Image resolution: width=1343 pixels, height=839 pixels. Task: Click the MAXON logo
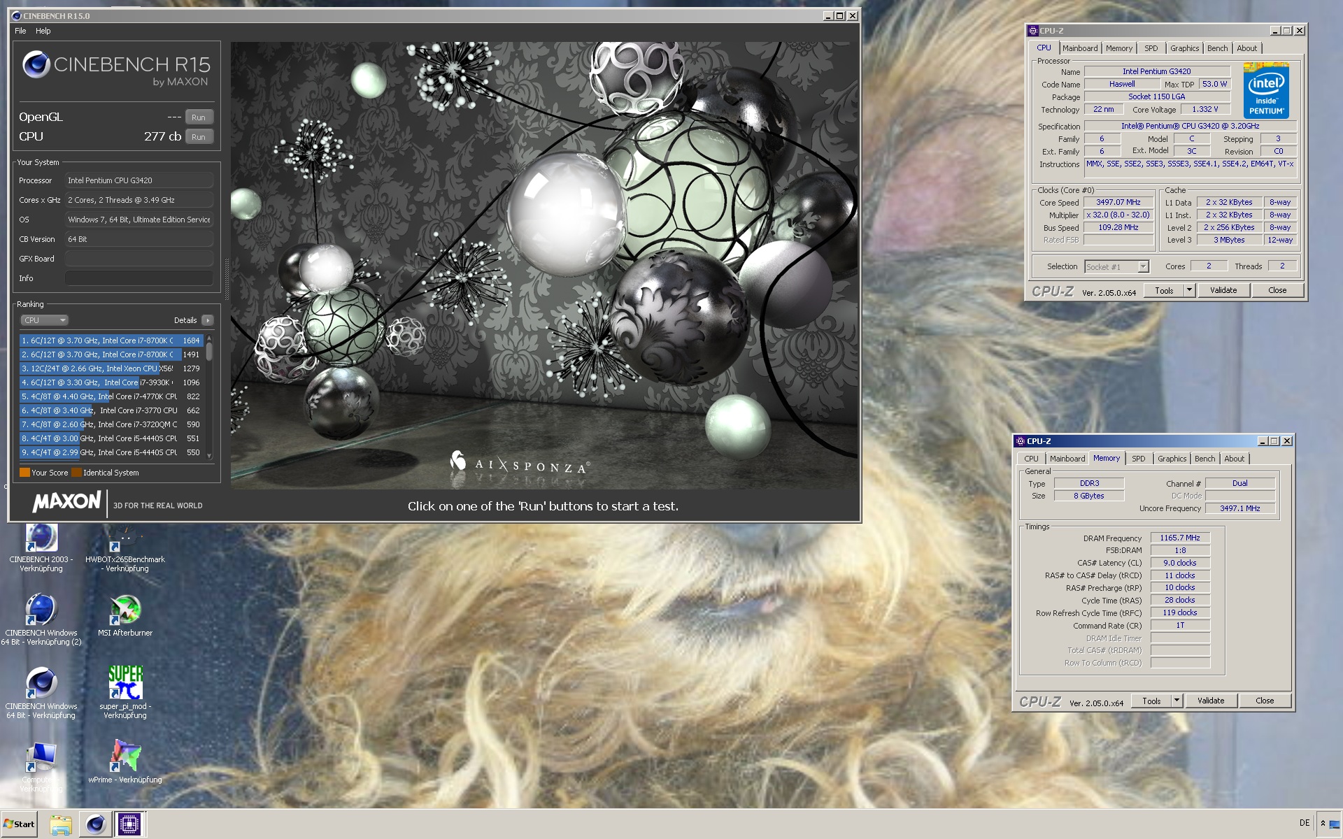pyautogui.click(x=67, y=502)
